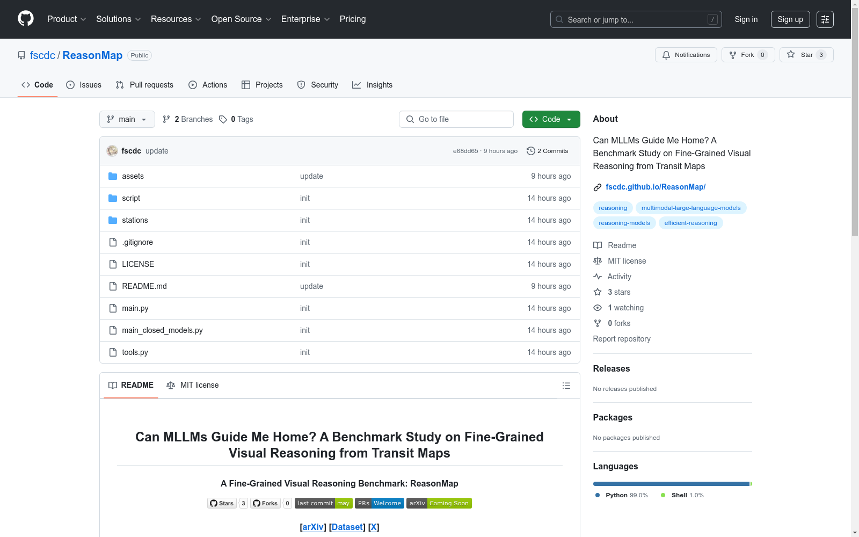Open the Security tab
This screenshot has height=537, width=859.
coord(318,85)
